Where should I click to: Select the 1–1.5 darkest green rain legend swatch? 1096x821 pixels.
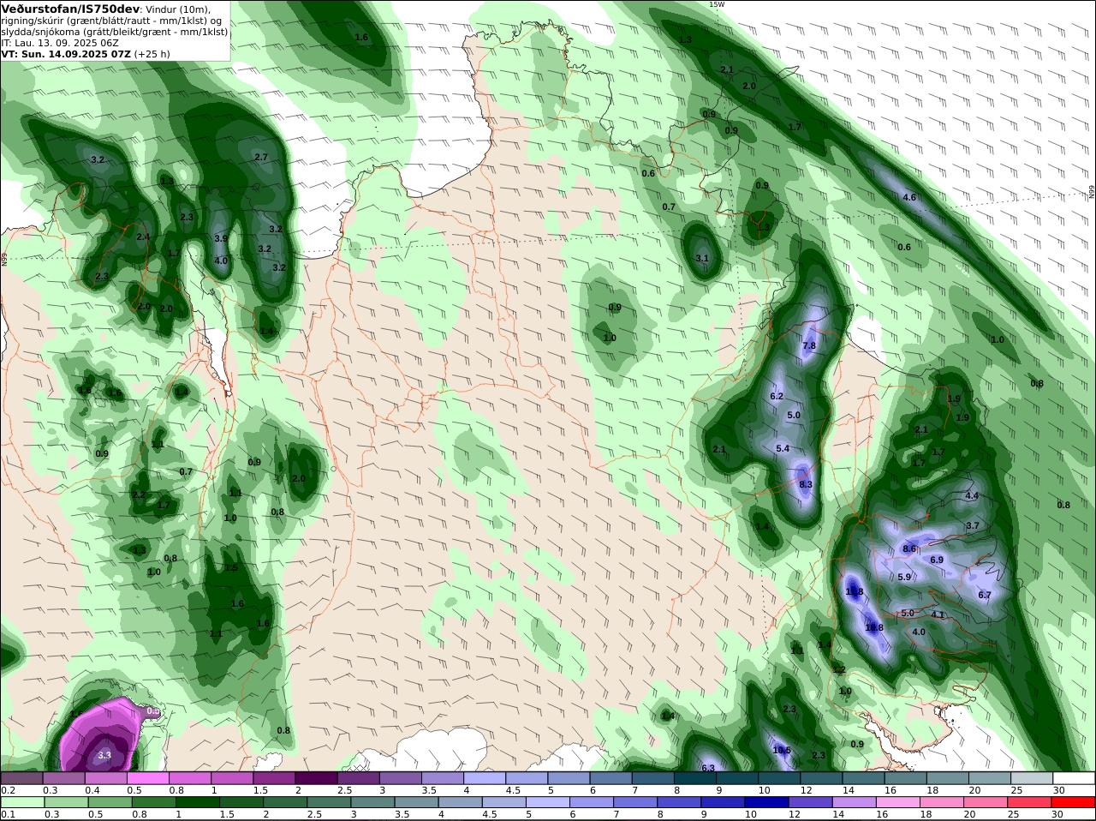coord(197,802)
